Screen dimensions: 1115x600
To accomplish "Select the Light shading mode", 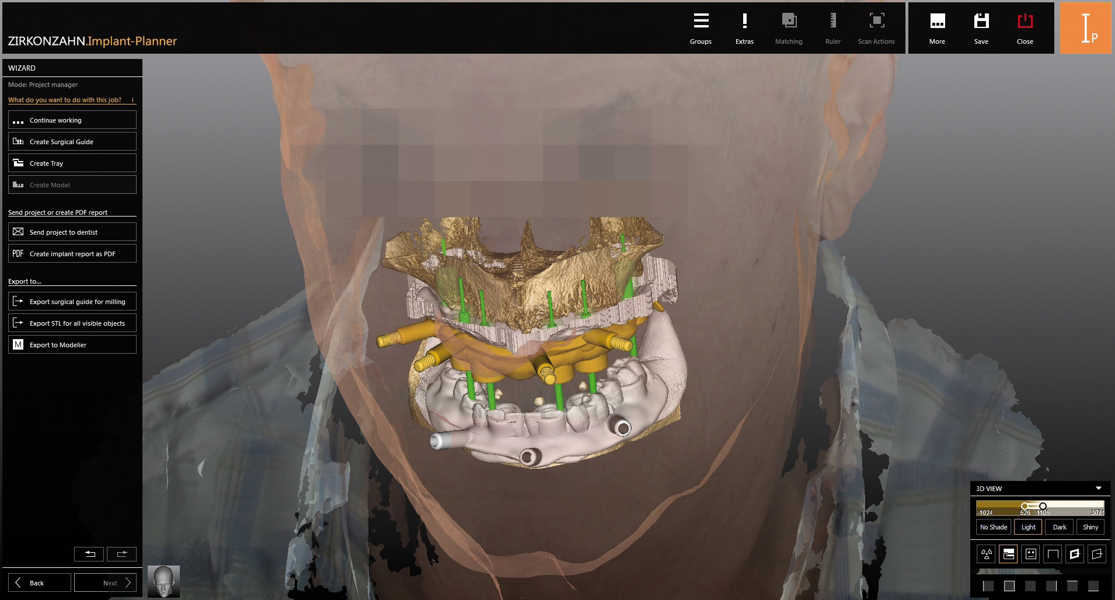I will (x=1028, y=527).
